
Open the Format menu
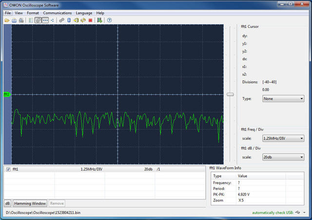33,13
